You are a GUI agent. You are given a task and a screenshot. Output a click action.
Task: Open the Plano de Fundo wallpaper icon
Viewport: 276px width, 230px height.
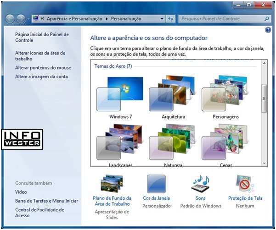click(x=112, y=184)
